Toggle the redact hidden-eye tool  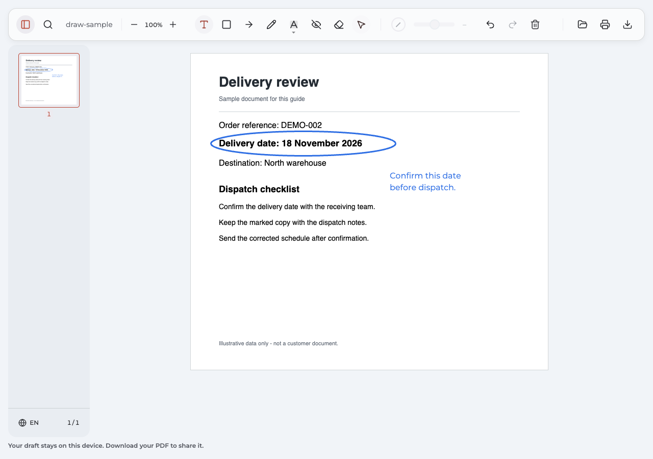[316, 24]
